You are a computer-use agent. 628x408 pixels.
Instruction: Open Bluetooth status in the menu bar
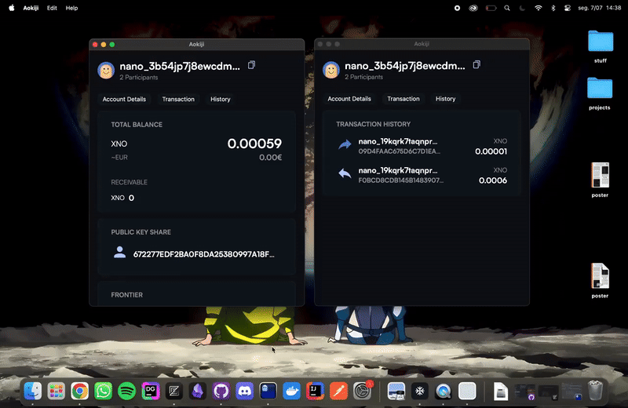coord(553,8)
